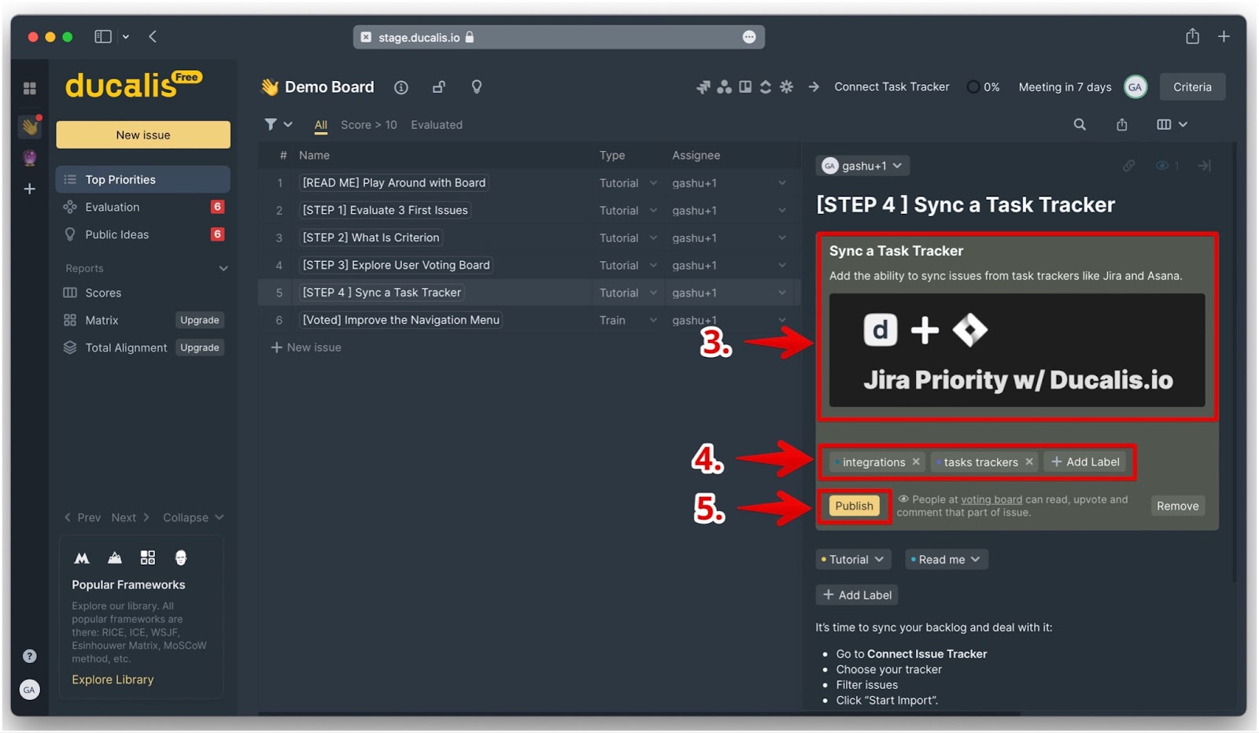Change Type for Improve the Navigation Menu row
This screenshot has height=733, width=1259.
coord(628,320)
